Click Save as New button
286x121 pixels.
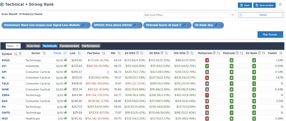(x=264, y=5)
